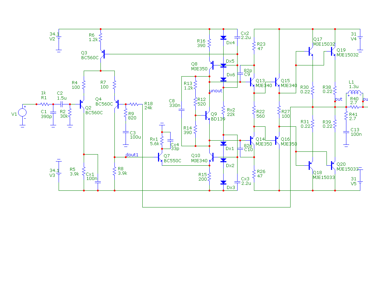
Task: Select the Q17 MJE15032 transistor symbol
Action: click(x=311, y=51)
